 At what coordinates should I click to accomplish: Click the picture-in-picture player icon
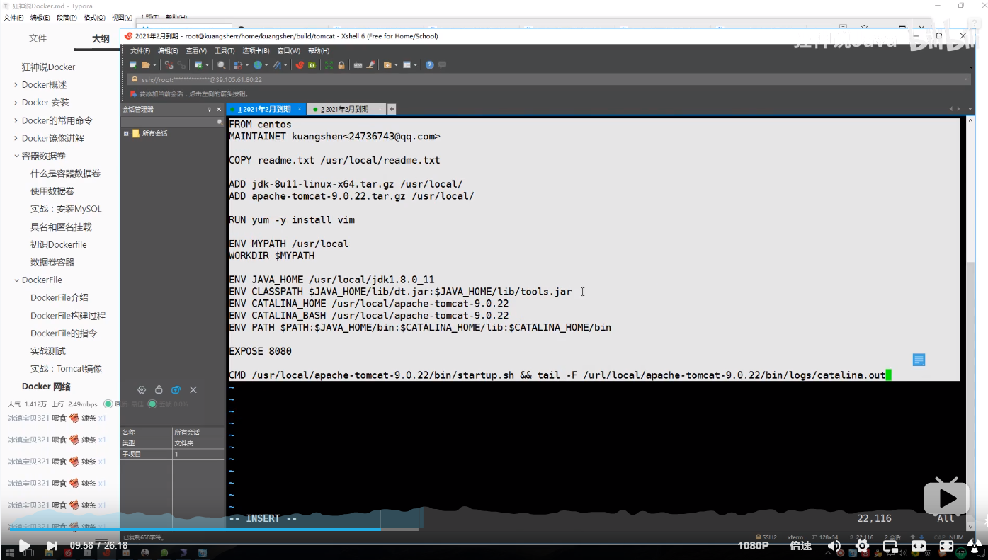(x=890, y=546)
